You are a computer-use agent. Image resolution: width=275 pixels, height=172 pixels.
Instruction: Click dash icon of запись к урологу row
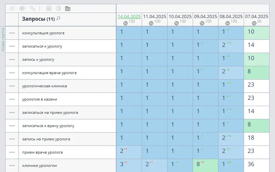click(12, 59)
